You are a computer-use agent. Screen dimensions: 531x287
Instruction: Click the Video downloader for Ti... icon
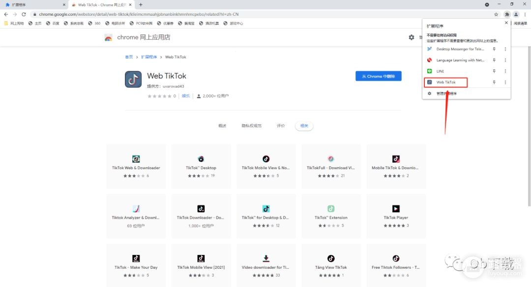[266, 258]
